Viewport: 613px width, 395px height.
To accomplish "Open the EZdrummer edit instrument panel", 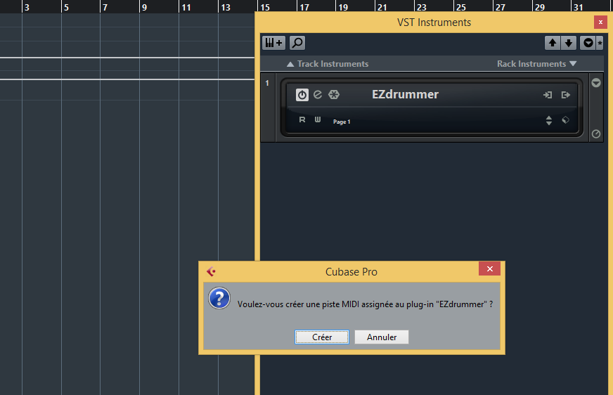I will coord(318,95).
